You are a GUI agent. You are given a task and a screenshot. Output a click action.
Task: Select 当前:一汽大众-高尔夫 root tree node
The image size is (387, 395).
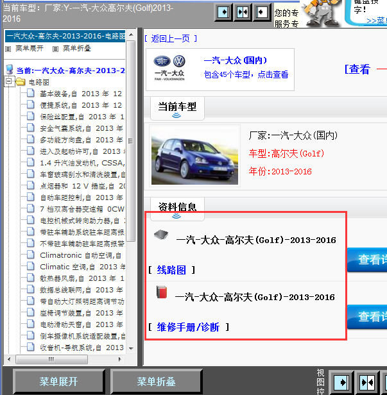[x=71, y=71]
